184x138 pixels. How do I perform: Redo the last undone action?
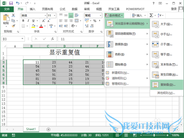coord(27,3)
